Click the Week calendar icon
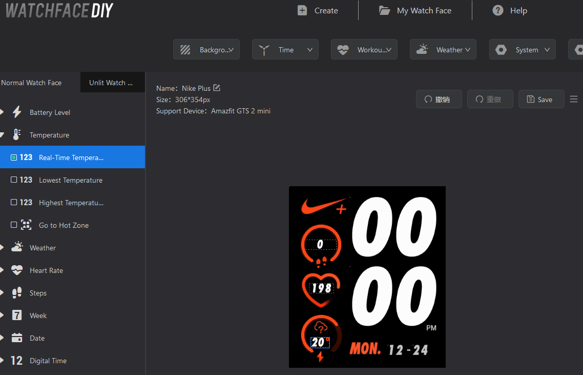This screenshot has height=375, width=583. [17, 315]
